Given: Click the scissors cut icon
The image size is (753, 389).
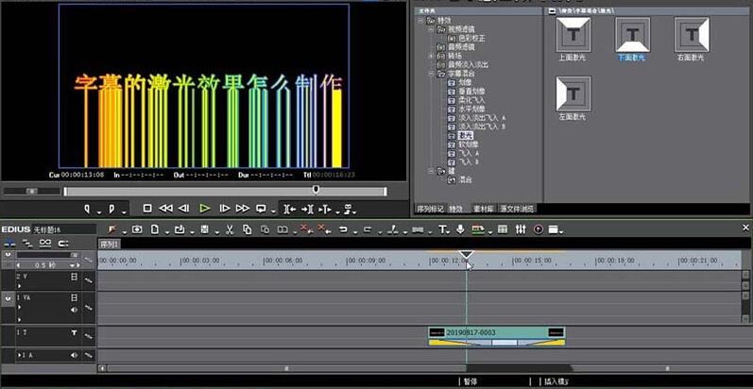Looking at the screenshot, I should coord(230,229).
